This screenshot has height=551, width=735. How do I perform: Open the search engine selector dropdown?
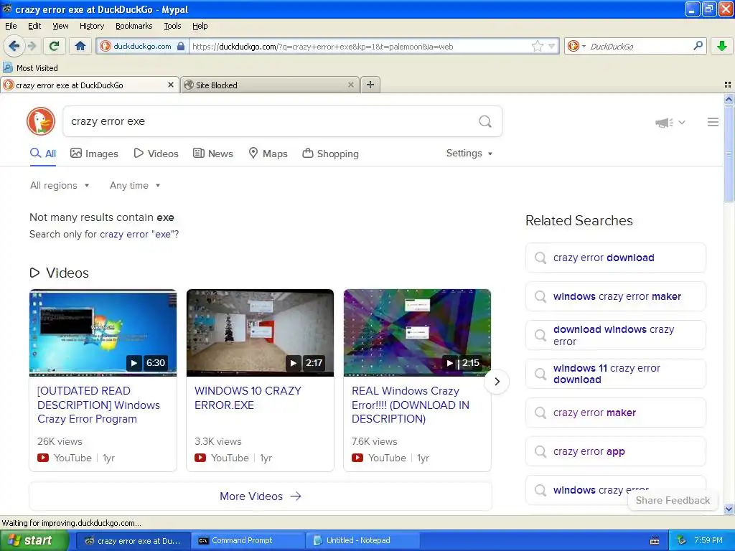576,46
